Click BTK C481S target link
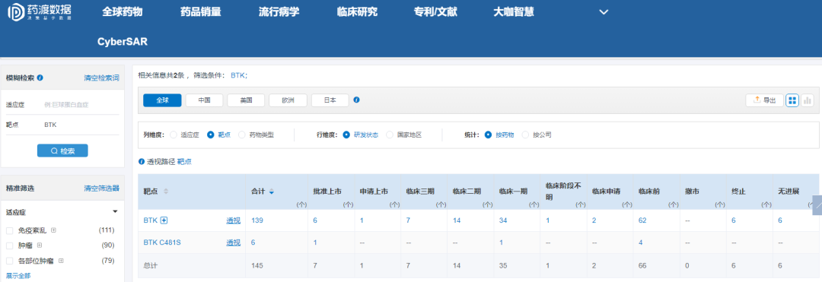 (x=161, y=242)
